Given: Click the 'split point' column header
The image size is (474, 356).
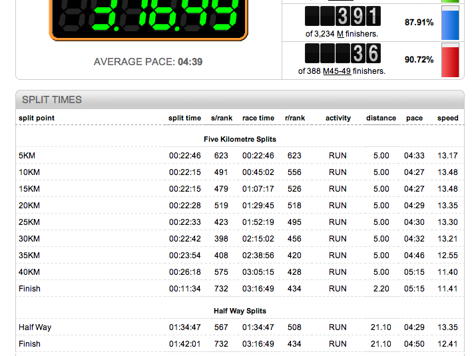Looking at the screenshot, I should point(37,118).
